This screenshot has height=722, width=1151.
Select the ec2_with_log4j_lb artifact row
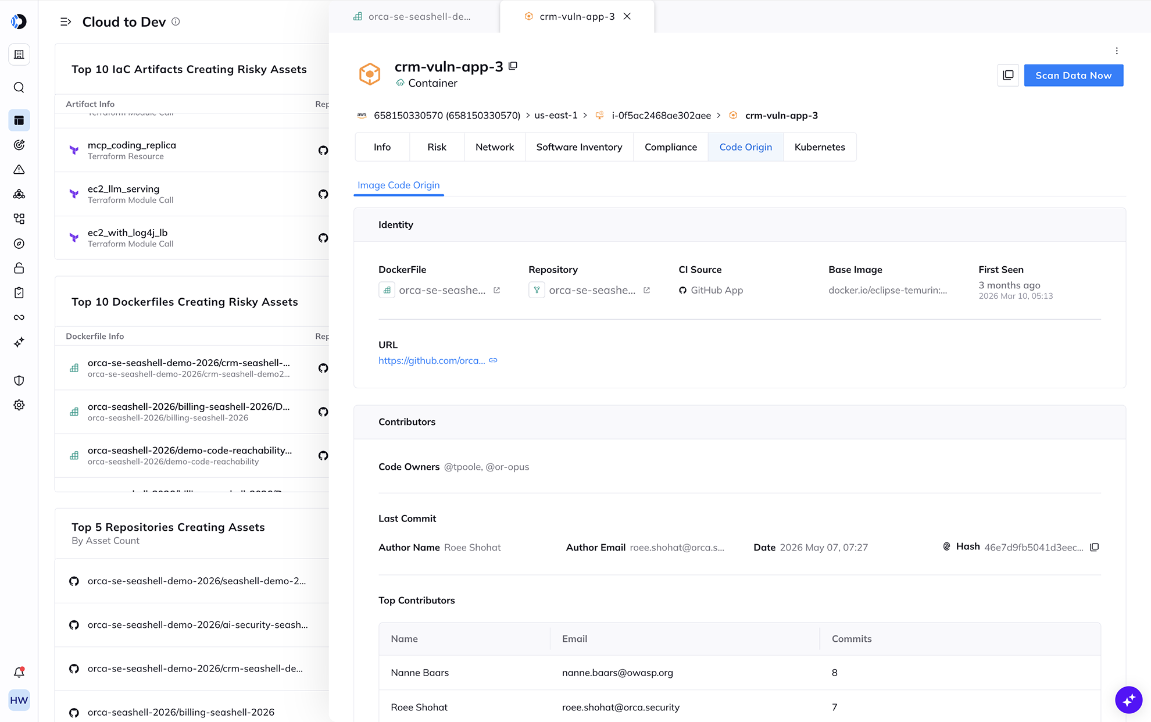(x=192, y=238)
